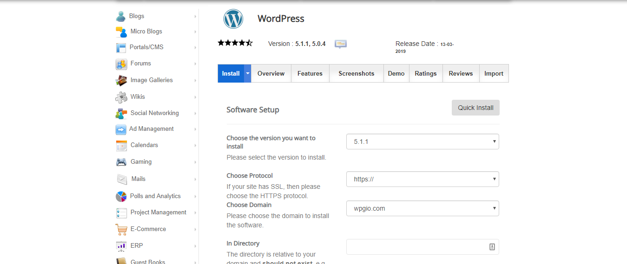This screenshot has width=627, height=264.
Task: Switch to the Ratings tab
Action: pos(426,73)
